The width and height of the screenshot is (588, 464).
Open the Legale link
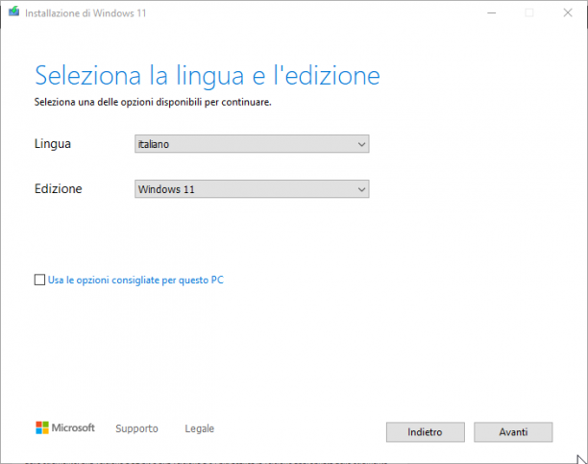(x=200, y=428)
